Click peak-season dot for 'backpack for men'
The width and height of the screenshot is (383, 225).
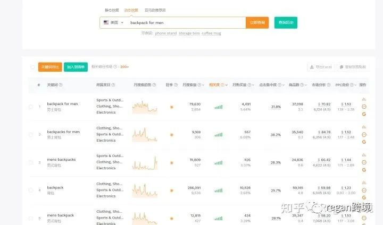tap(172, 107)
